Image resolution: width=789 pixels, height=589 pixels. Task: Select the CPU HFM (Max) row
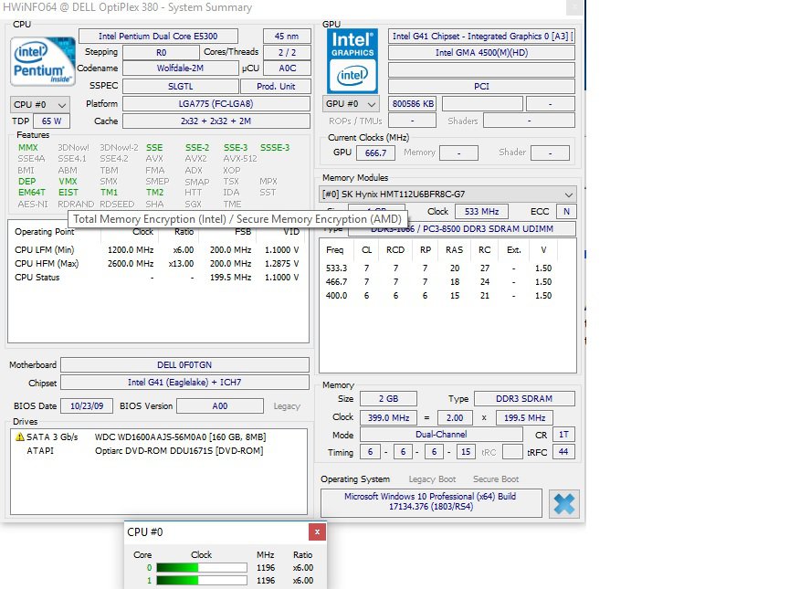click(157, 263)
